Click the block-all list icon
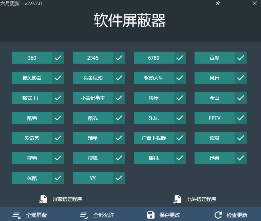This screenshot has width=261, height=221. [17, 215]
